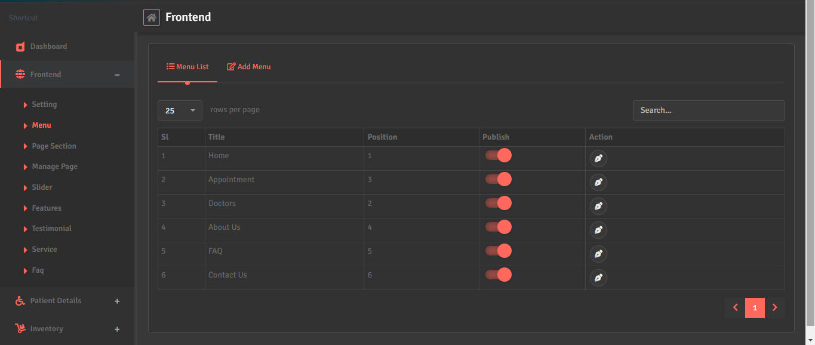Open the edit icon for the Home row

click(x=598, y=158)
